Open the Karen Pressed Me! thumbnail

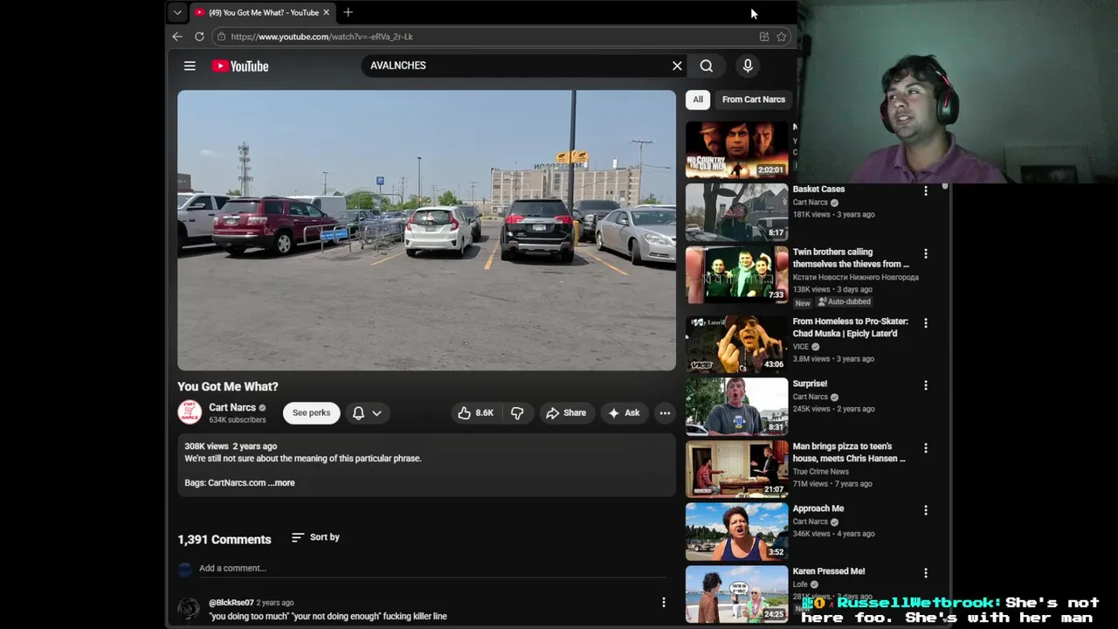736,594
